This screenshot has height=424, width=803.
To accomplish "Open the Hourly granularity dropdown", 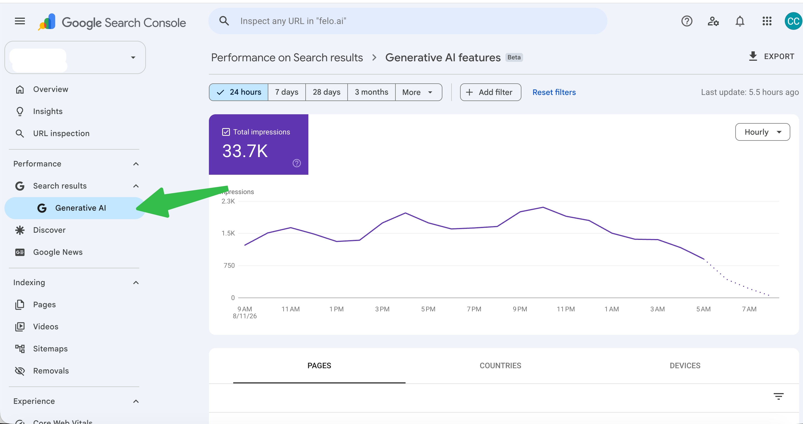I will point(762,132).
